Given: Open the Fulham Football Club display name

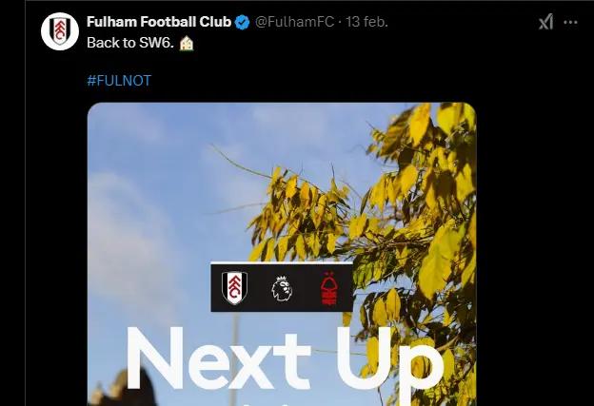Looking at the screenshot, I should click(x=159, y=22).
